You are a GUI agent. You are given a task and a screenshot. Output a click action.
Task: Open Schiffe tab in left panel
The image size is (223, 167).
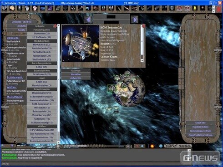[17, 30]
